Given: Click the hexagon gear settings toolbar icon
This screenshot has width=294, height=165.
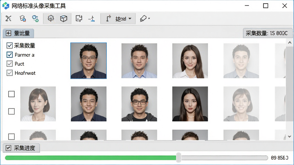Looking at the screenshot, I should coord(23,19).
